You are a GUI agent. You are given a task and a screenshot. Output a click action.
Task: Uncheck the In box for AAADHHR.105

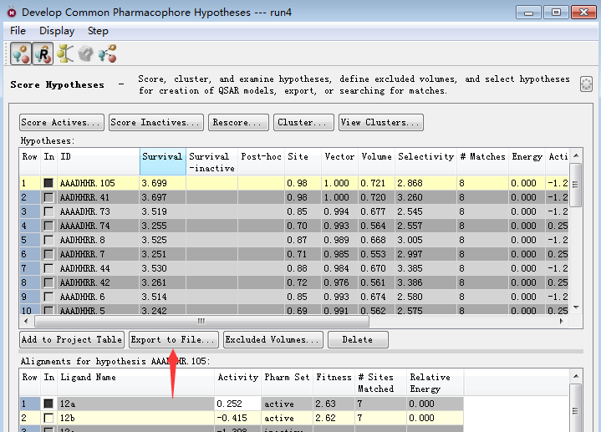pyautogui.click(x=48, y=183)
